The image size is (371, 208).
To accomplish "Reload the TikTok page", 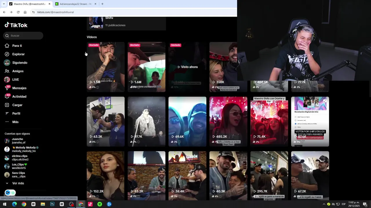I will 18,12.
